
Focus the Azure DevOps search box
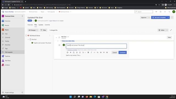pos(144,12)
